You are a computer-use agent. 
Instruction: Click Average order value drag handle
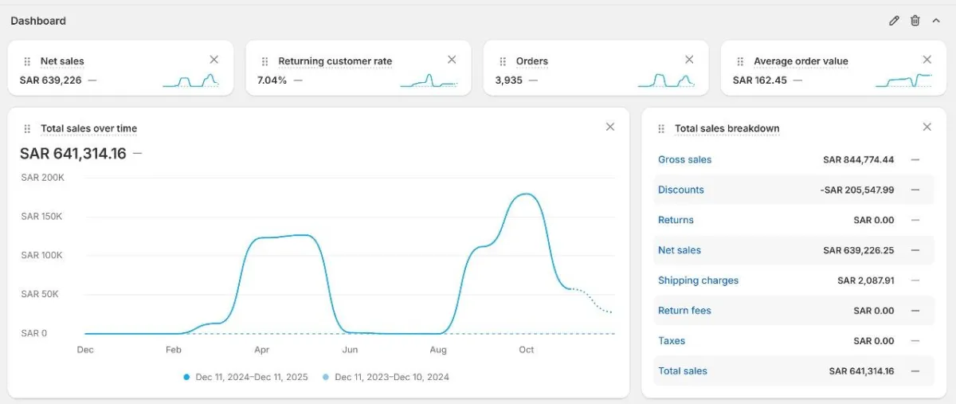click(x=740, y=61)
